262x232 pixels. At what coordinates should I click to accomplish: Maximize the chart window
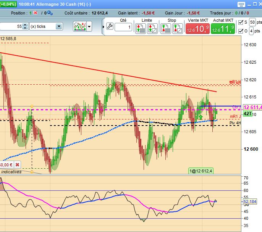[255, 4]
